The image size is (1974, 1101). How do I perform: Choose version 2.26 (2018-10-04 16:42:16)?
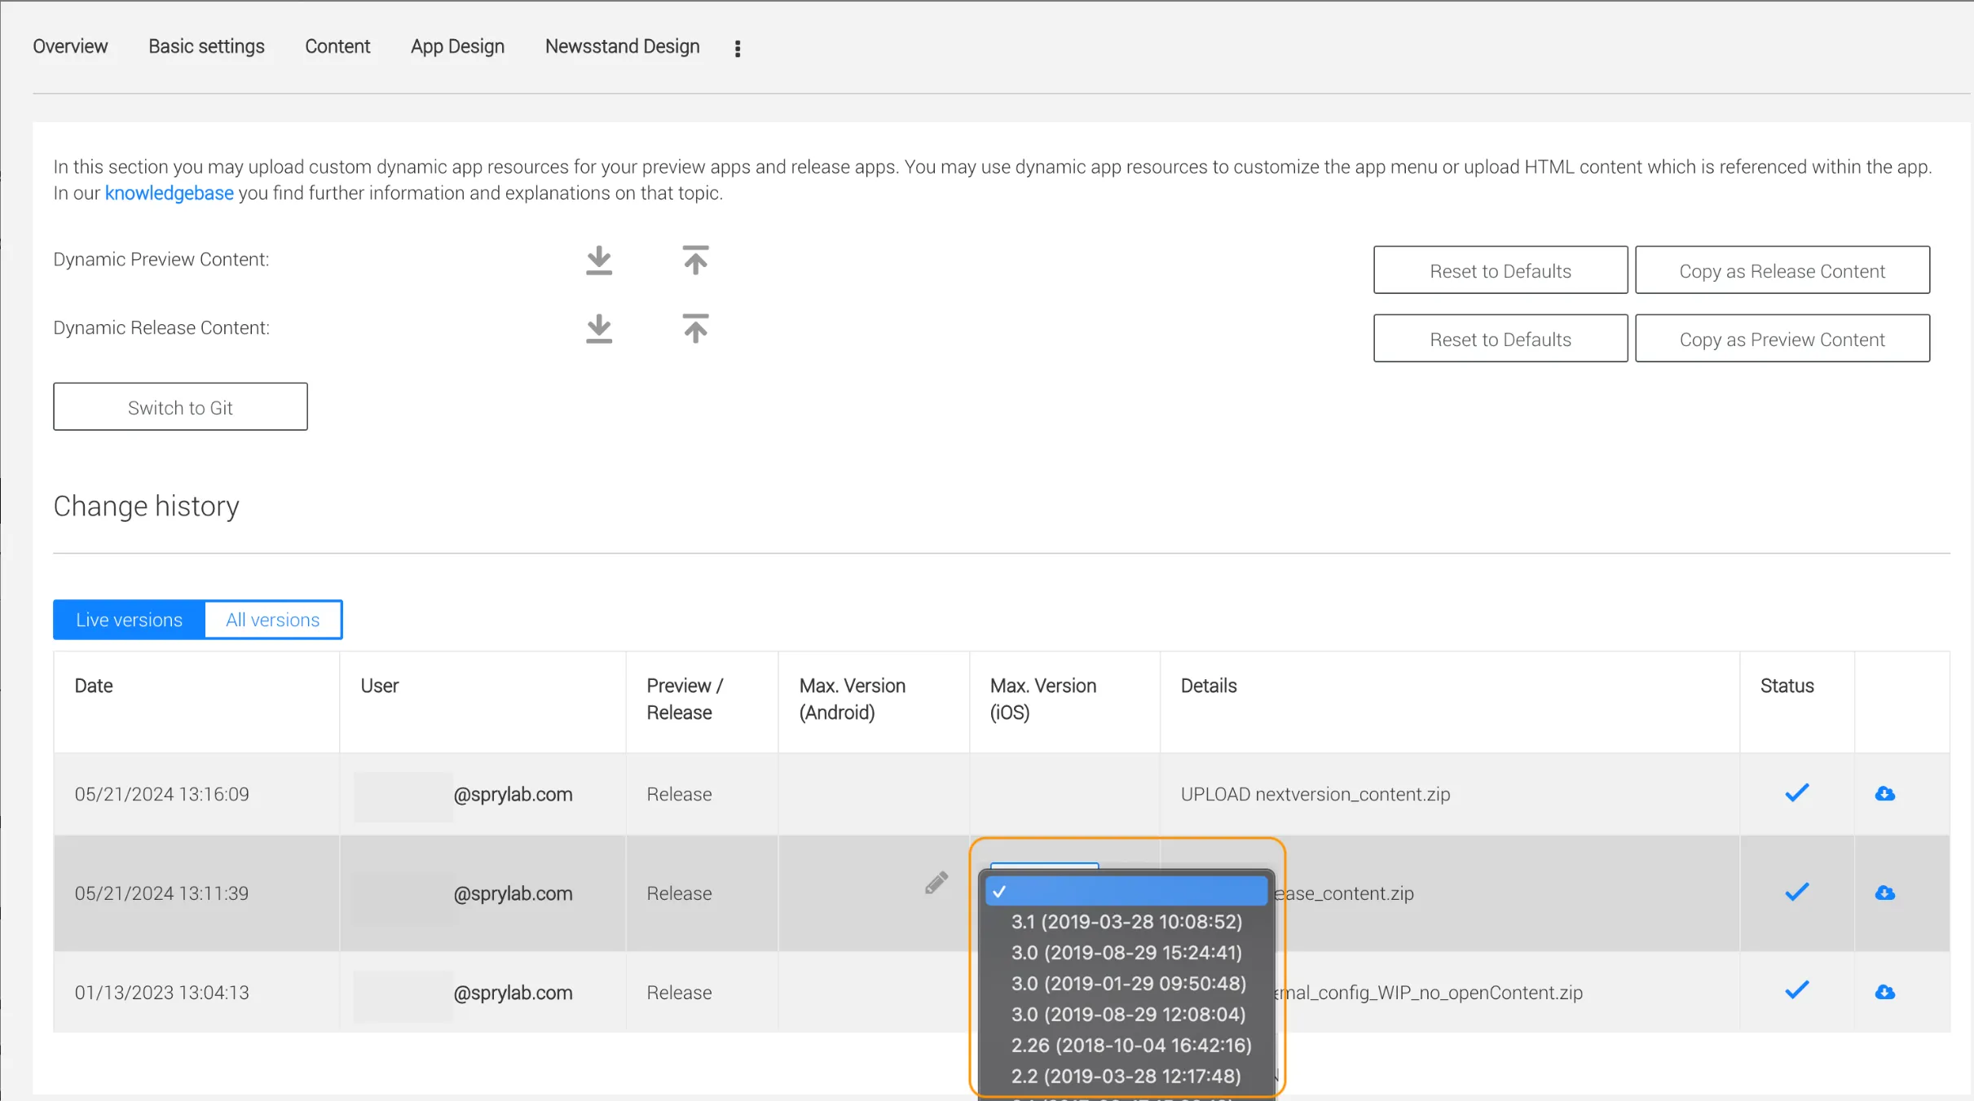coord(1126,1046)
